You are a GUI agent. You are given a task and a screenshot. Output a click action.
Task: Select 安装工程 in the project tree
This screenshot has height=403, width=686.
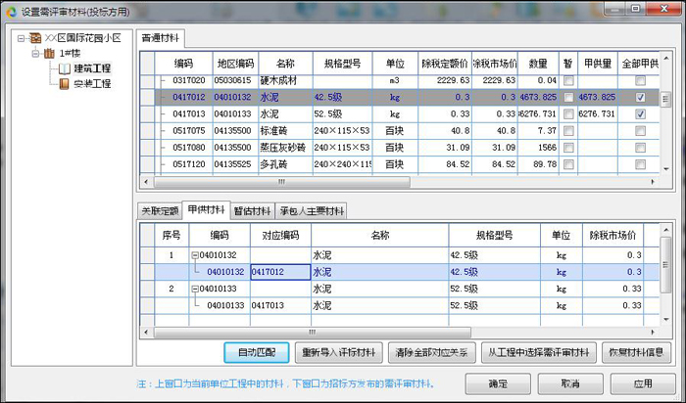pyautogui.click(x=92, y=84)
